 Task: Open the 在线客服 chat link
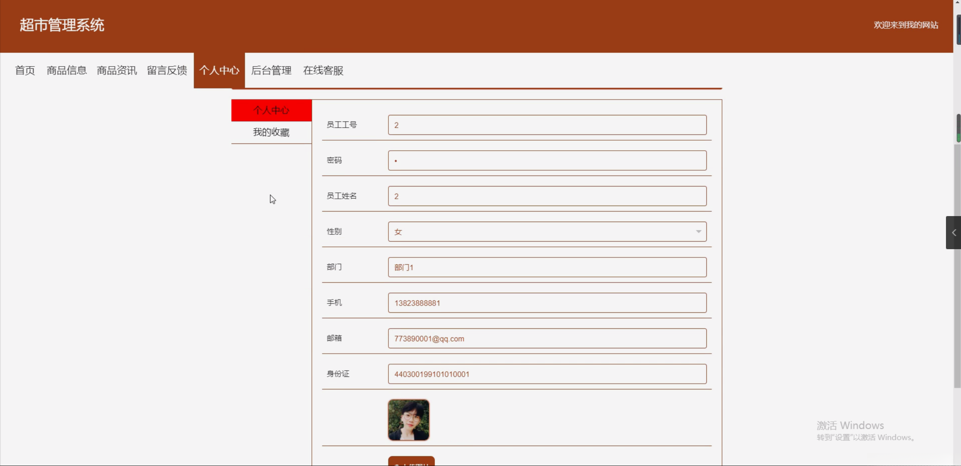point(323,70)
